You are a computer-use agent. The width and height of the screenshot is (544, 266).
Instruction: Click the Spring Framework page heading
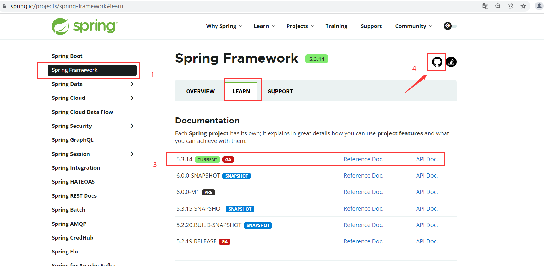tap(237, 59)
